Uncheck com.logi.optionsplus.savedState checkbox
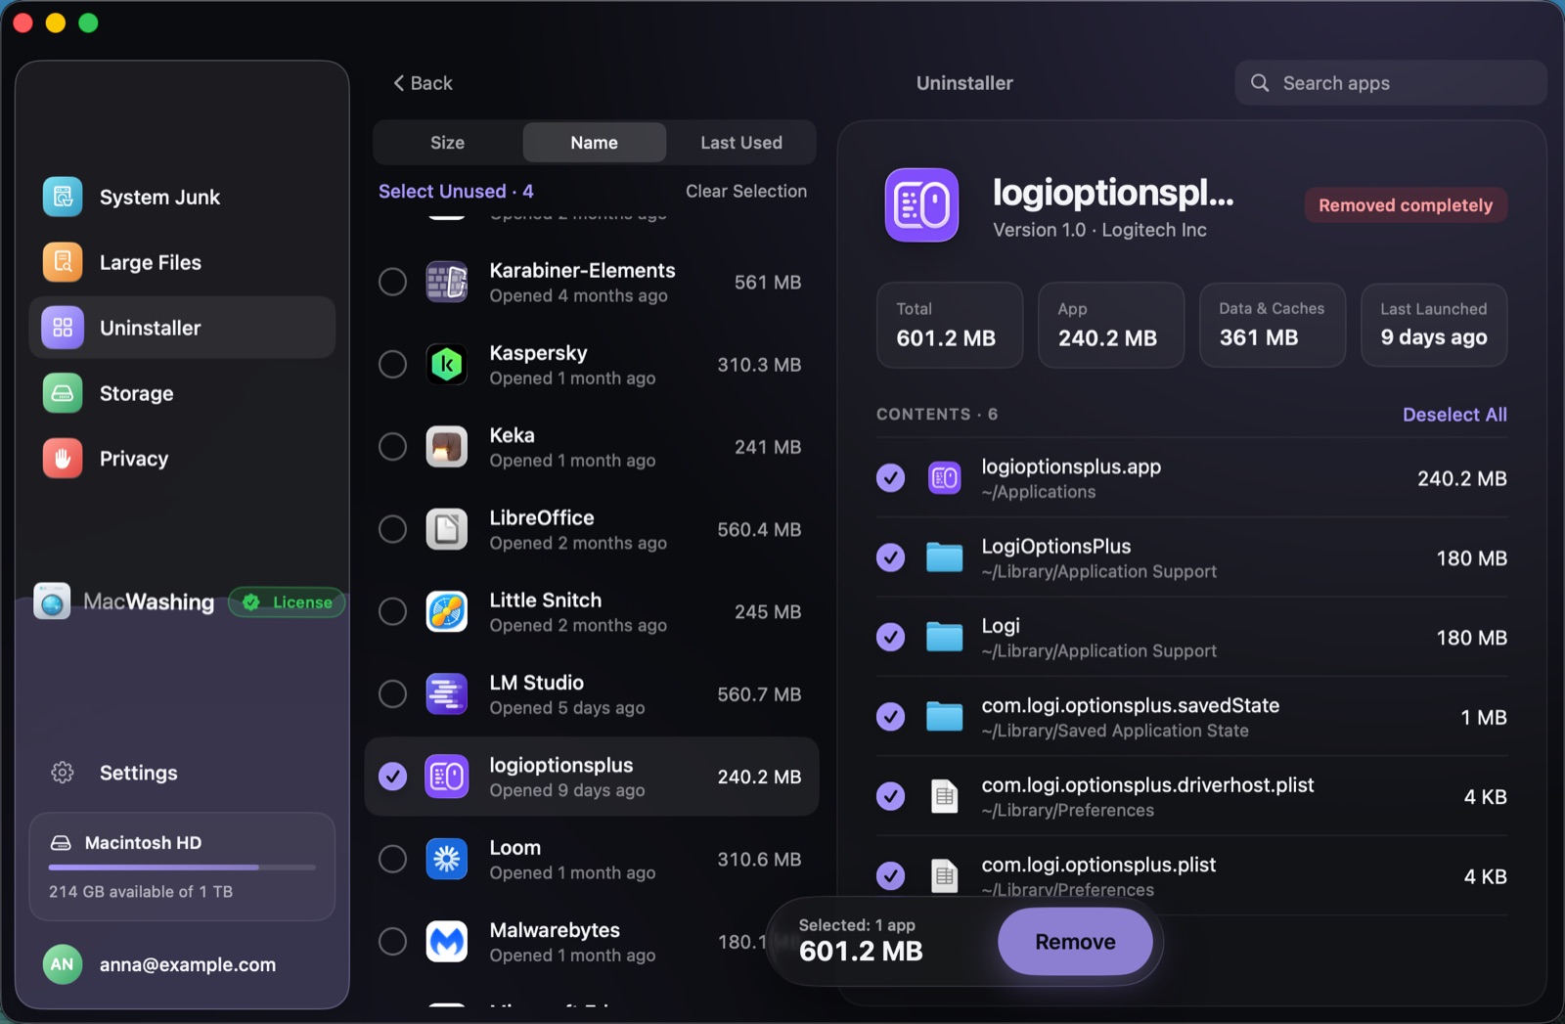1565x1024 pixels. coord(890,717)
